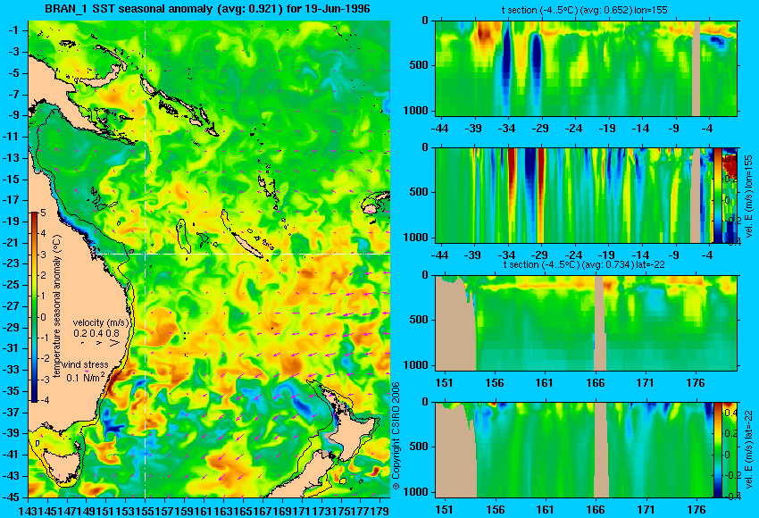Click the 'wind stress' legend label
The height and width of the screenshot is (518, 759).
[x=85, y=364]
